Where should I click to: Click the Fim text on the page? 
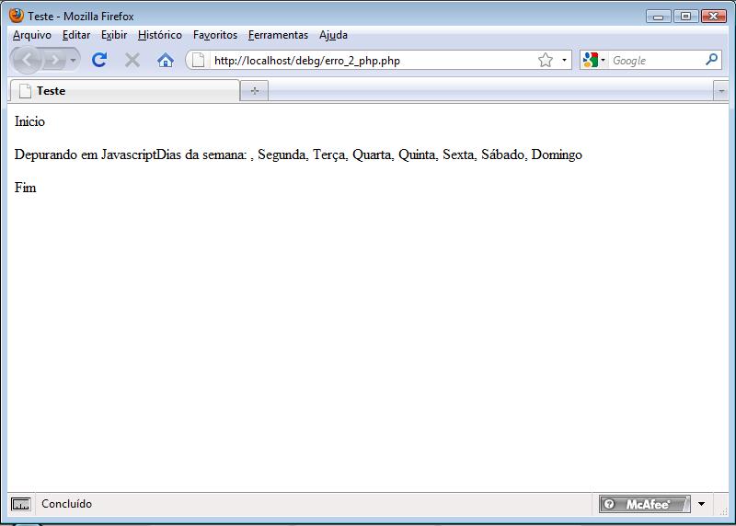(x=26, y=188)
